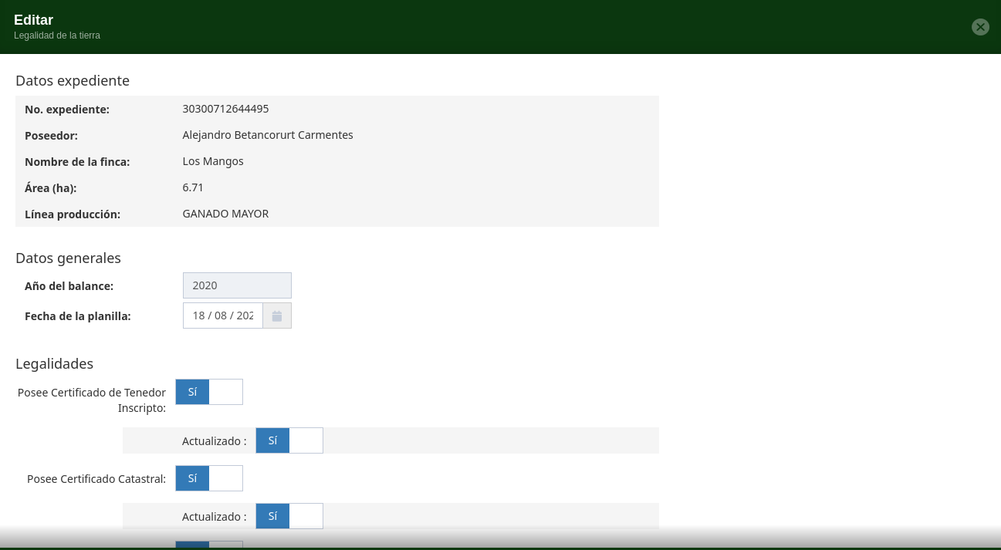Click the month value 08 in the date field
1001x550 pixels.
click(222, 315)
